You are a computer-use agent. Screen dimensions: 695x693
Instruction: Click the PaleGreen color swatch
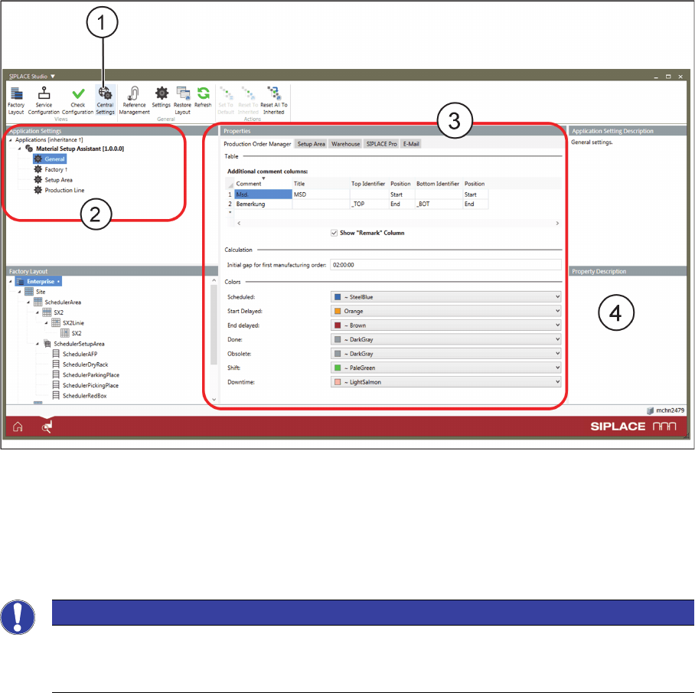(x=338, y=368)
